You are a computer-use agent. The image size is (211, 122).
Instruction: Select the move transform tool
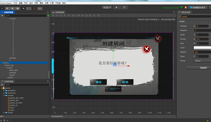[2, 9]
